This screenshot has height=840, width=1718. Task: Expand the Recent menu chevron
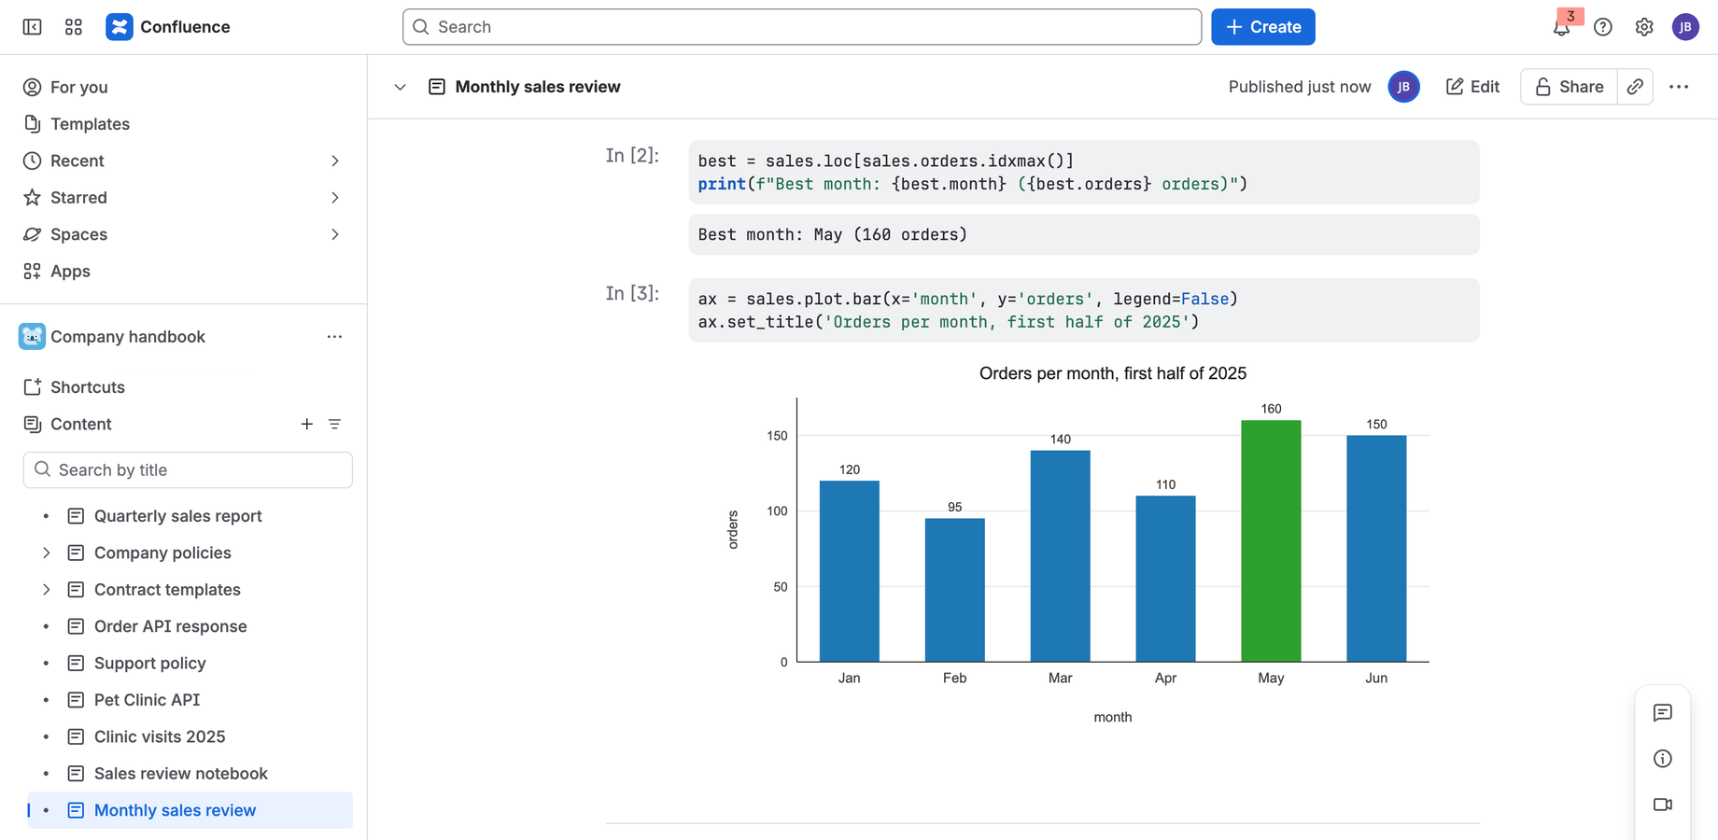point(334,161)
